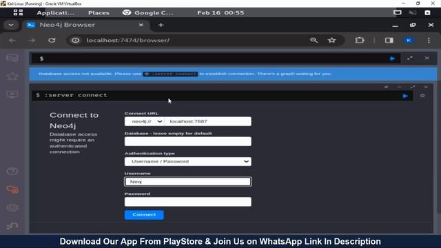This screenshot has width=441, height=248.
Task: Click the :server connect link in banner
Action: click(170, 74)
